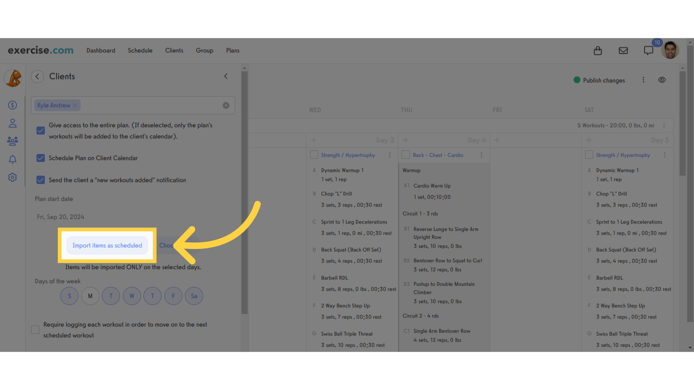Click the Plan start date field
Screen dimensions: 694x390
click(x=60, y=217)
